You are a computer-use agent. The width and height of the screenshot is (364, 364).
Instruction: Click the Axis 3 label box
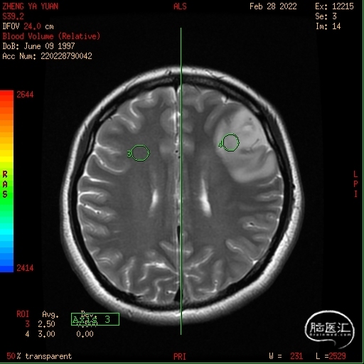point(95,319)
